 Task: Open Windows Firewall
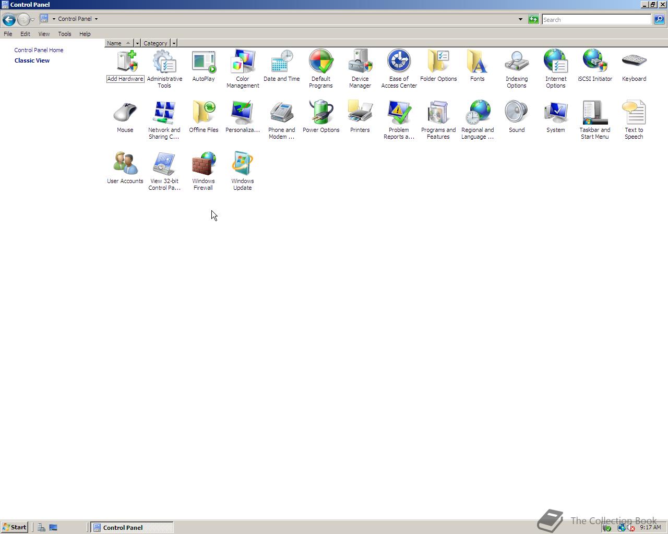[x=204, y=172]
